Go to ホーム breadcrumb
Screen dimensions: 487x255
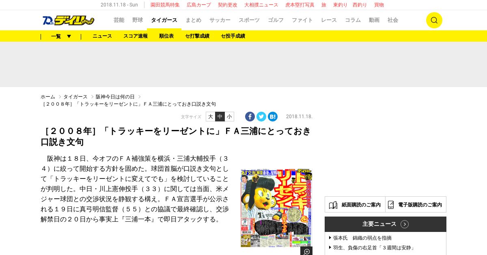(48, 97)
